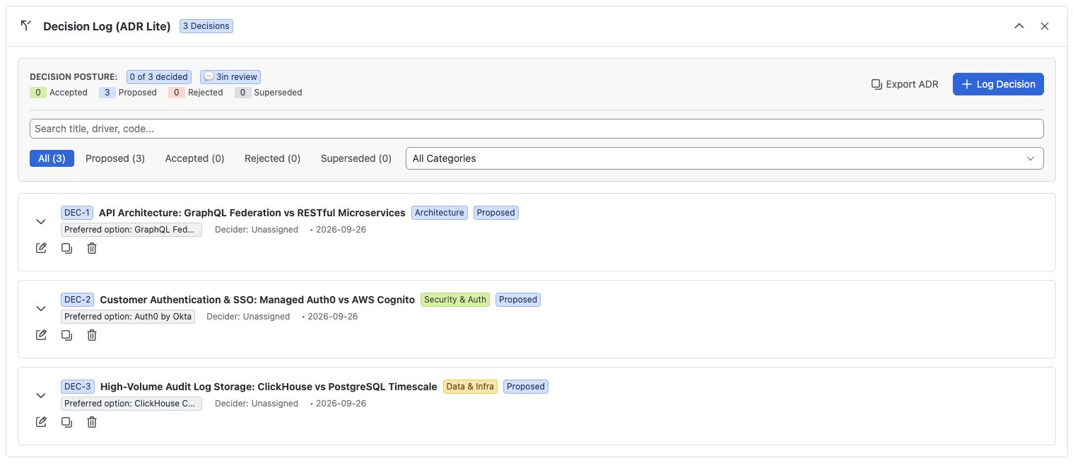The width and height of the screenshot is (1073, 463).
Task: Click the Proposed status badge on DEC-2
Action: click(x=518, y=300)
